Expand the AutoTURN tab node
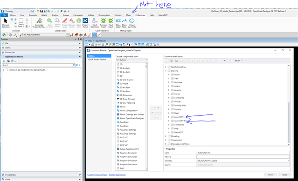298x181 pixels. tap(168, 117)
